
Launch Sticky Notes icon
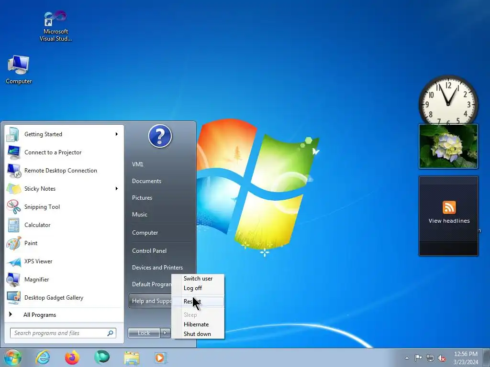pyautogui.click(x=13, y=189)
